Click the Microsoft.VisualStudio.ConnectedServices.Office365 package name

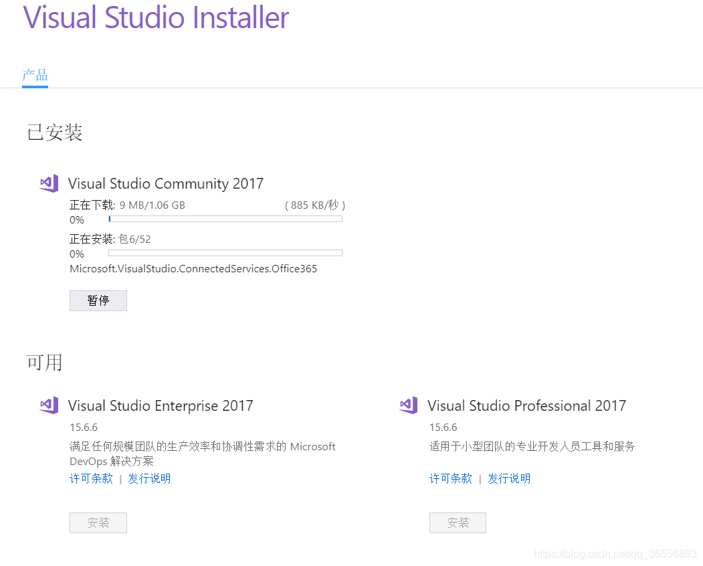click(193, 269)
